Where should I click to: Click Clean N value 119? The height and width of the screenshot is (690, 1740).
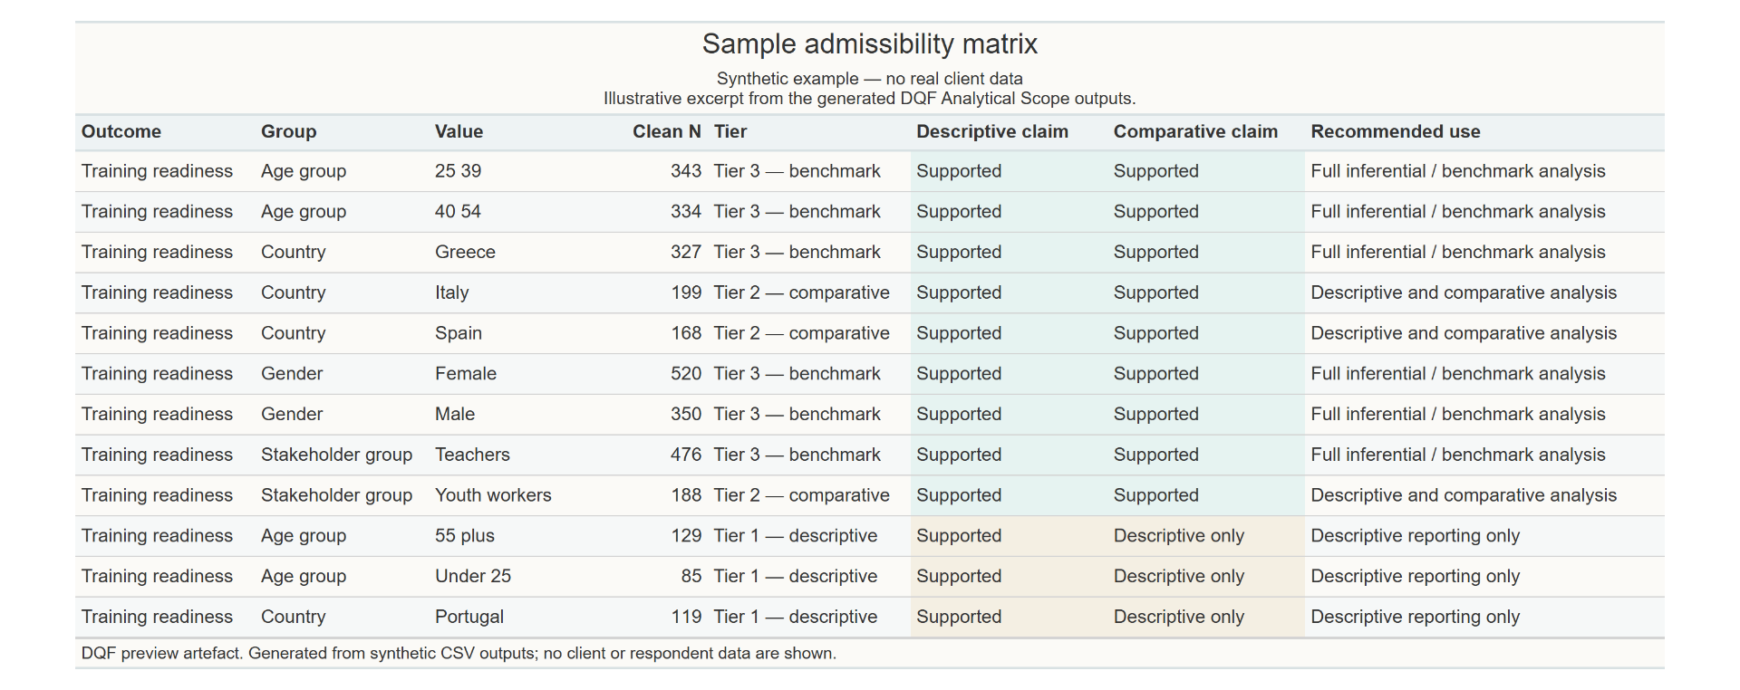pos(686,617)
